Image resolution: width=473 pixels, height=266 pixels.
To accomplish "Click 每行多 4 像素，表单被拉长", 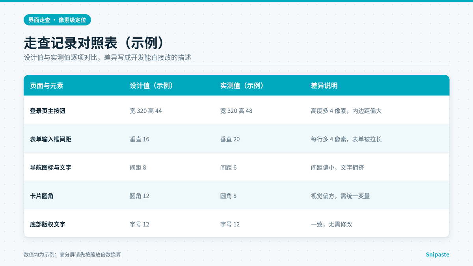I will [346, 139].
